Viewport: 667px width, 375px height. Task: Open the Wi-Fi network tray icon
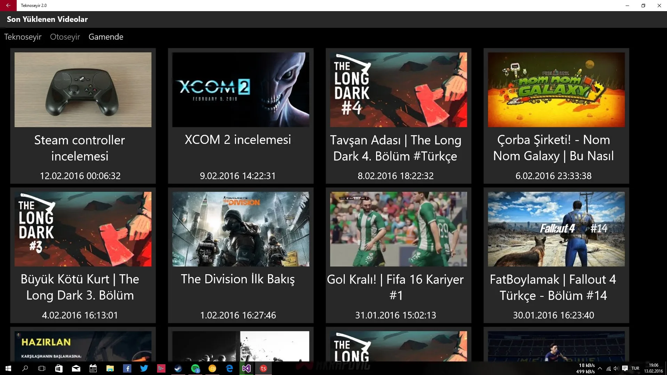coord(609,368)
